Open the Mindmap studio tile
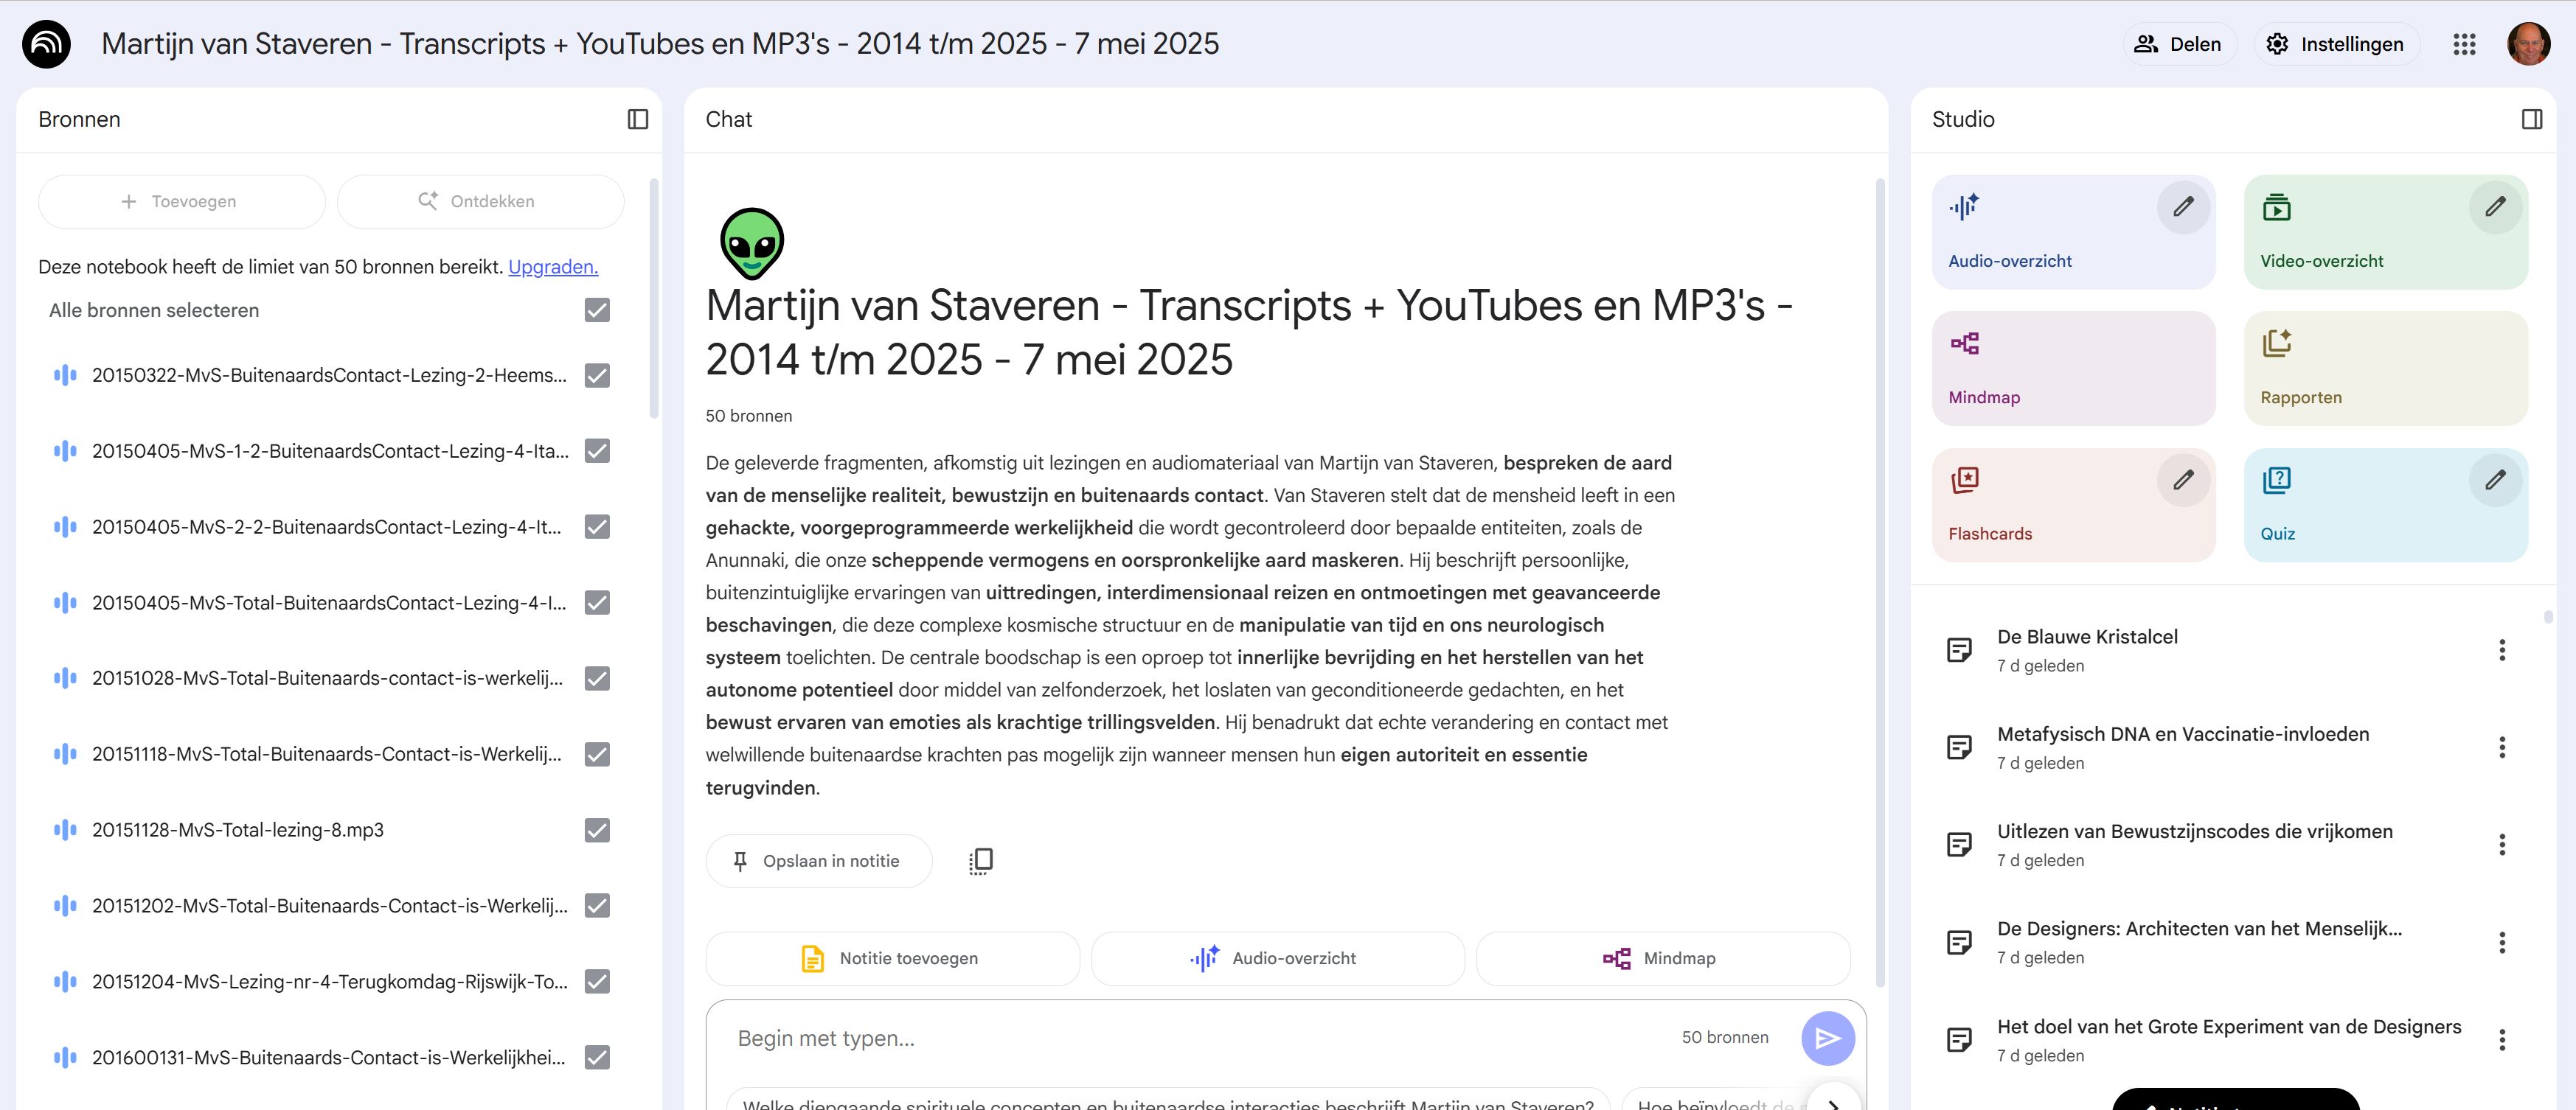Screen dimensions: 2576x1110 pos(2073,369)
